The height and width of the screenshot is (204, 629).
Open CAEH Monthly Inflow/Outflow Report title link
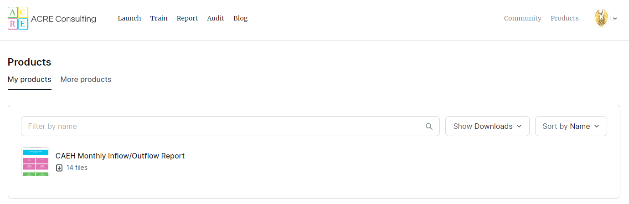point(120,156)
